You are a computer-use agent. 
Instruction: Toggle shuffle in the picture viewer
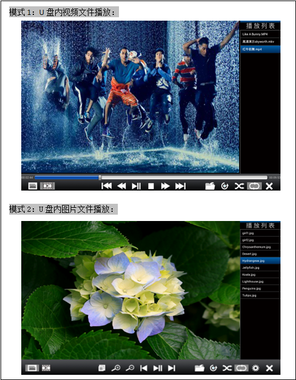pyautogui.click(x=227, y=368)
